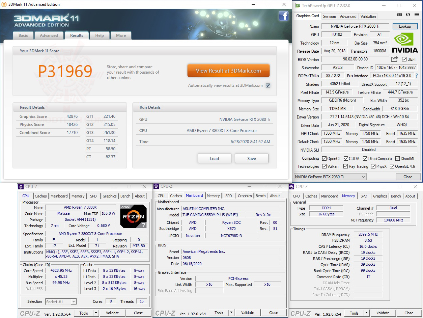Image resolution: width=423 pixels, height=318 pixels.
Task: Take a GPU-Z screenshot with camera icon
Action: pos(399,15)
